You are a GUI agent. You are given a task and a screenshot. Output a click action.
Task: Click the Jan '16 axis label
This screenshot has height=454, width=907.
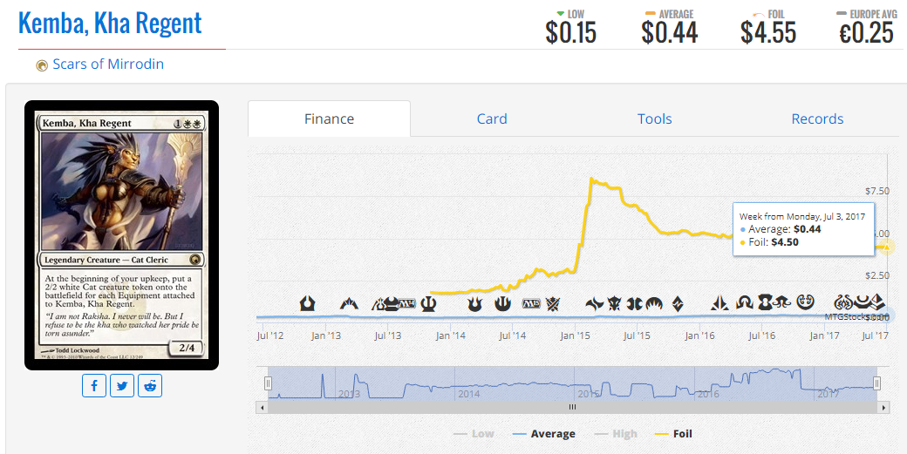(x=699, y=335)
